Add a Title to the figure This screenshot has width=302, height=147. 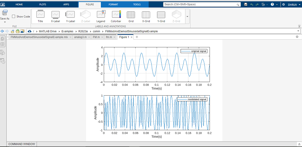click(x=40, y=17)
